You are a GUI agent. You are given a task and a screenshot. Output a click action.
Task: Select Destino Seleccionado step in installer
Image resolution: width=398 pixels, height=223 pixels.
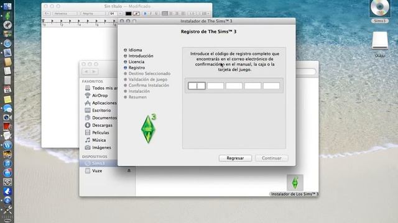(x=149, y=74)
